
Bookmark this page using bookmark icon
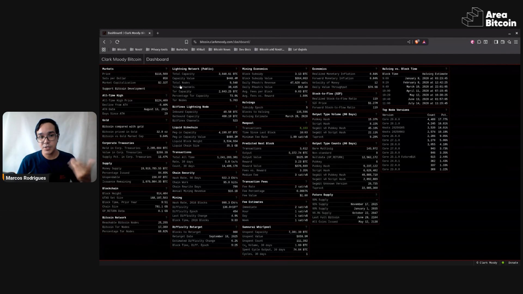click(x=186, y=42)
